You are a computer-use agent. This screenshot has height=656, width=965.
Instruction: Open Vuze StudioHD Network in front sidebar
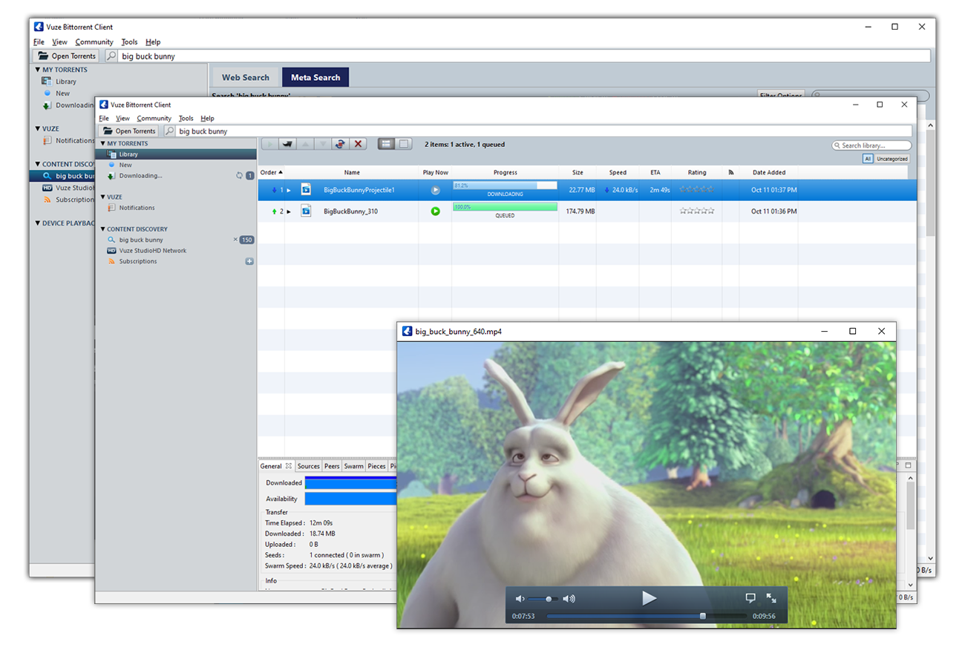point(152,251)
